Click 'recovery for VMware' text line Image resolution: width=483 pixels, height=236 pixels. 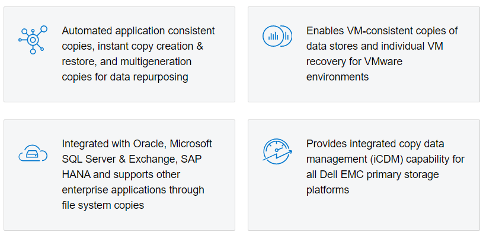(x=354, y=62)
